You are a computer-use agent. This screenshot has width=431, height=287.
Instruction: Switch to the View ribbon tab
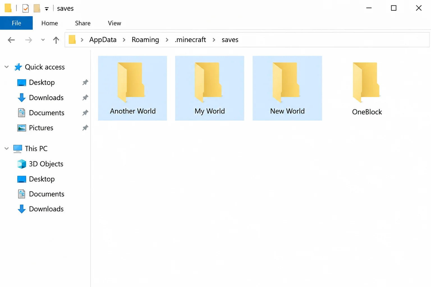[x=114, y=23]
